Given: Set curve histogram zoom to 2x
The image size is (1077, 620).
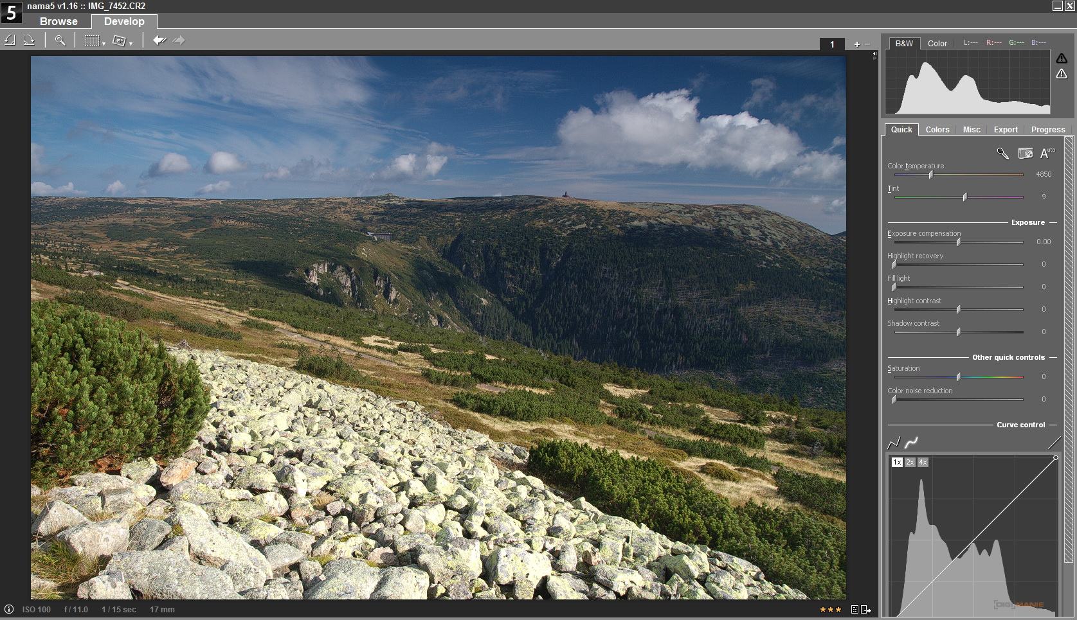Looking at the screenshot, I should [x=910, y=463].
